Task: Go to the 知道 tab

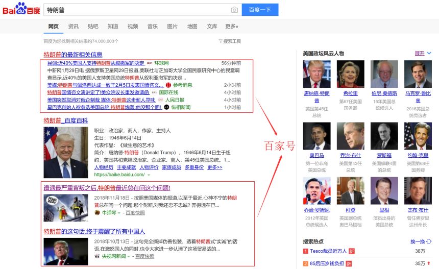Action: [x=113, y=27]
